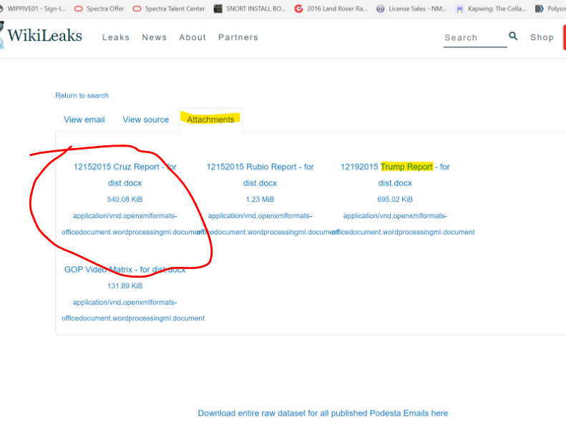Viewport: 566px width, 425px height.
Task: Open the About menu
Action: tap(192, 37)
